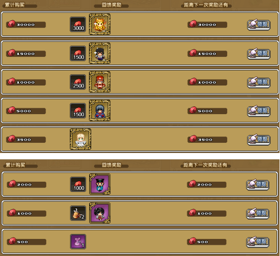Select the purple-framed ponytail girl reward
Viewport: 280px width, 256px height.
tap(100, 213)
